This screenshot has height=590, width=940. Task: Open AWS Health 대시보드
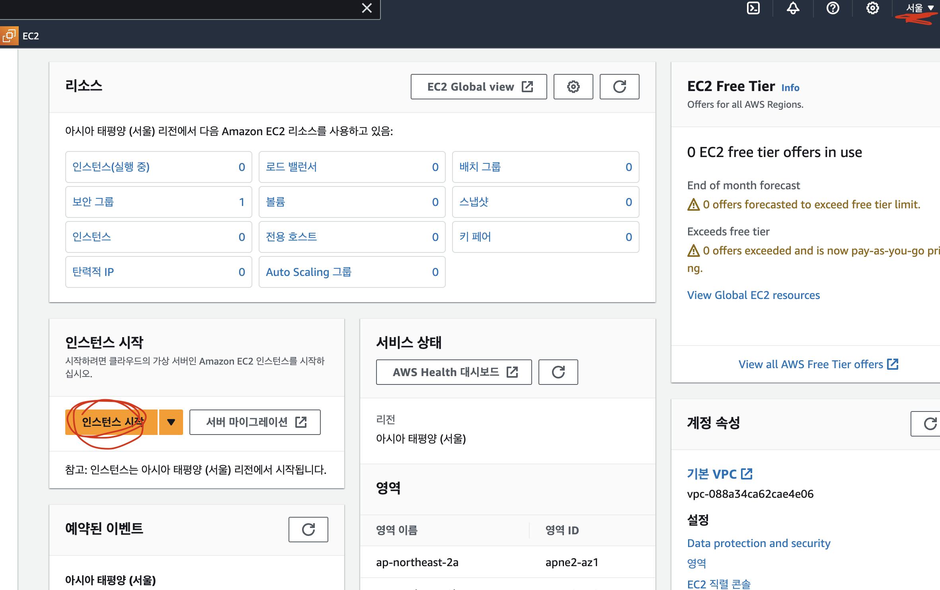[x=454, y=372]
